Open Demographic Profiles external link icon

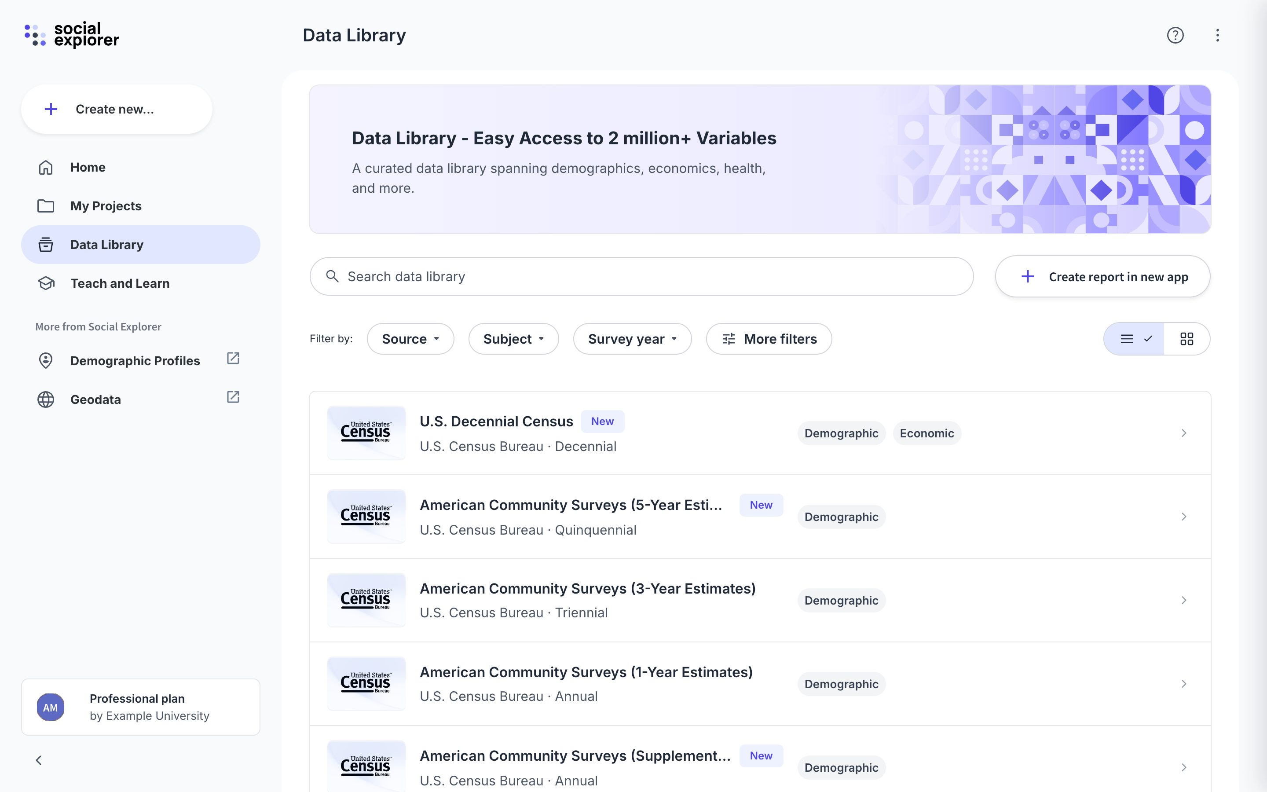tap(233, 358)
